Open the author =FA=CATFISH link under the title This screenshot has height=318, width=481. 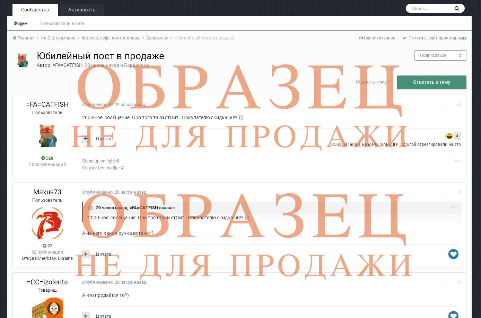tap(67, 65)
